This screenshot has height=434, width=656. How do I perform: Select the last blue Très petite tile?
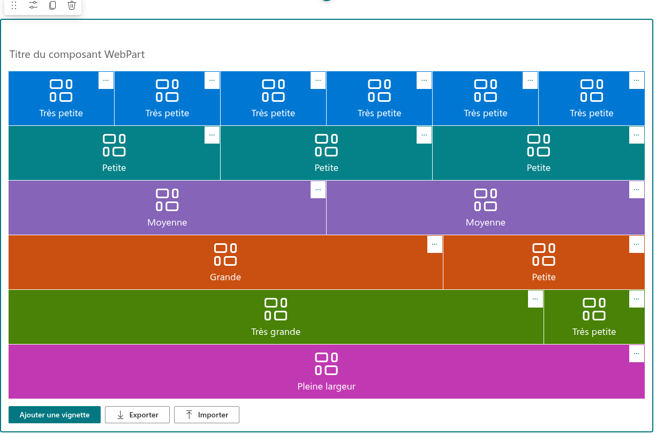click(592, 99)
